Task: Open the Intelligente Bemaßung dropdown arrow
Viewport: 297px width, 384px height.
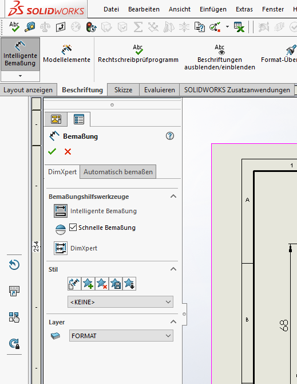Action: [x=20, y=76]
